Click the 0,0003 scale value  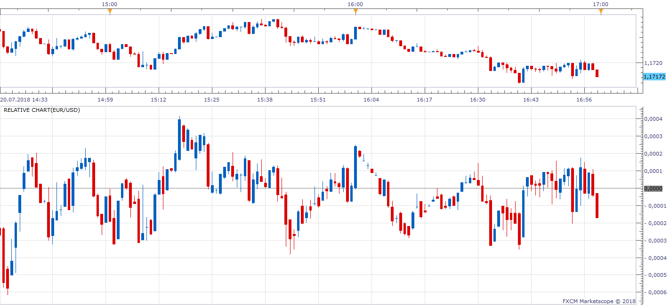point(653,136)
